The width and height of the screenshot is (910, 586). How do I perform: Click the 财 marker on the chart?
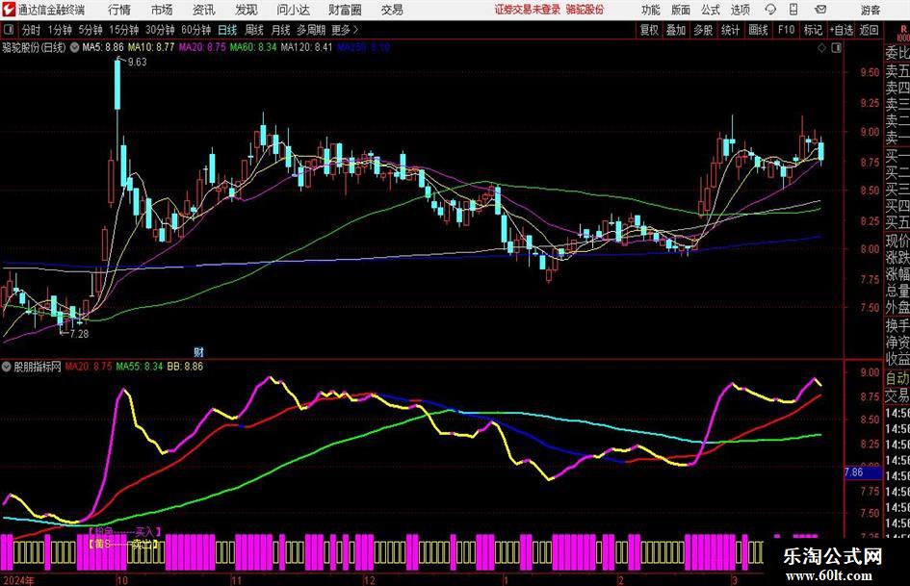tap(198, 351)
